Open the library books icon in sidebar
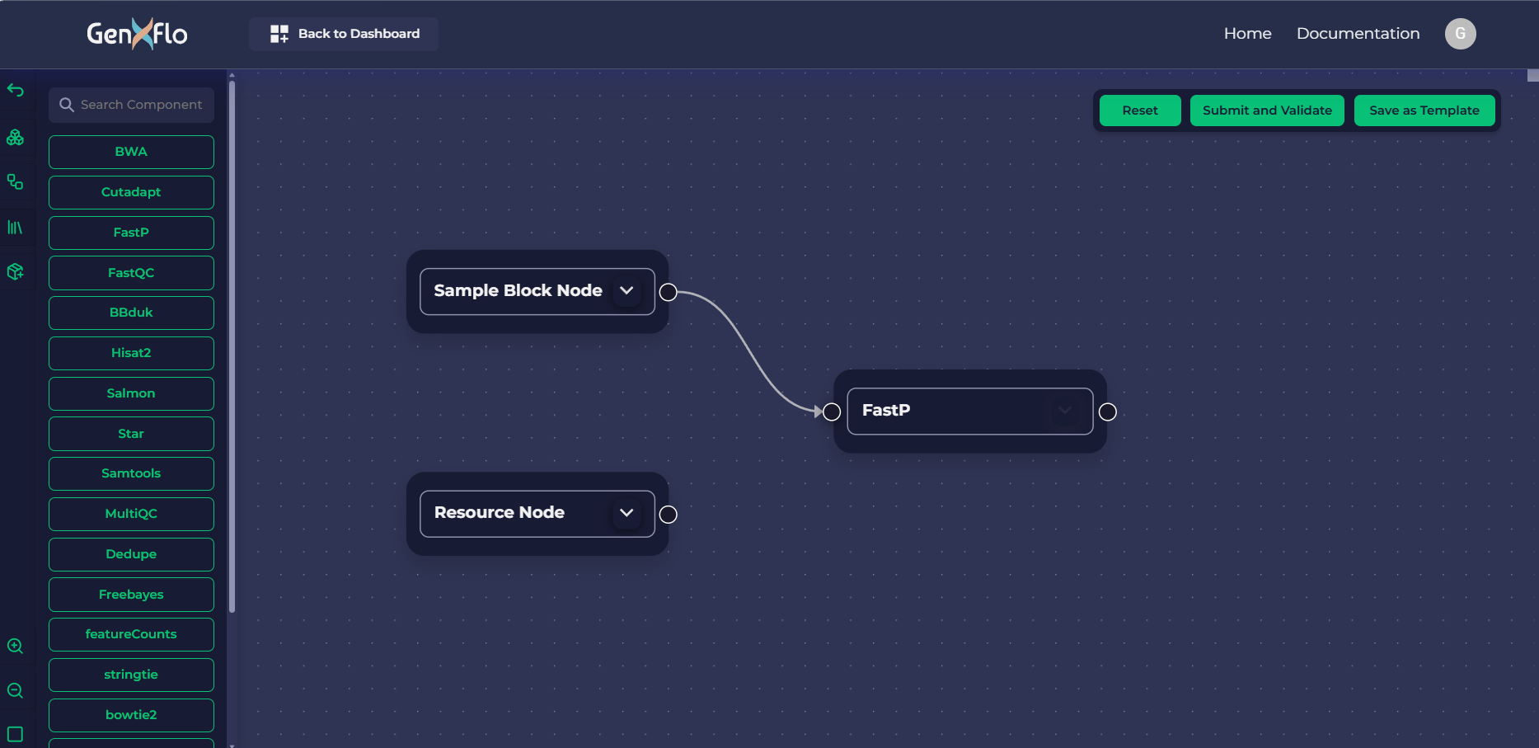The image size is (1539, 748). pyautogui.click(x=15, y=227)
